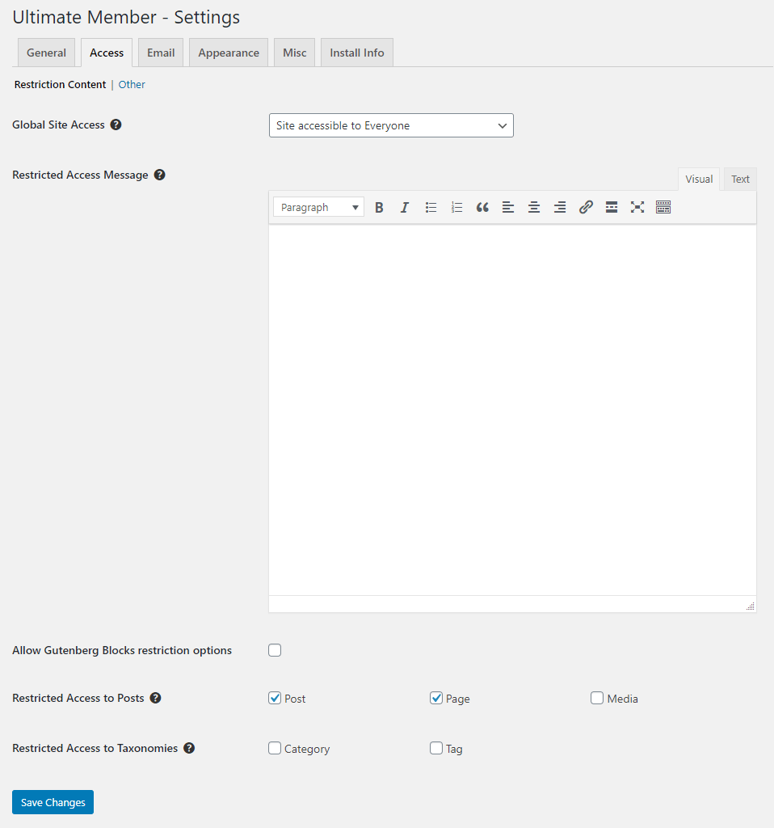Click the Ultimate Member - Settings heading

[126, 18]
